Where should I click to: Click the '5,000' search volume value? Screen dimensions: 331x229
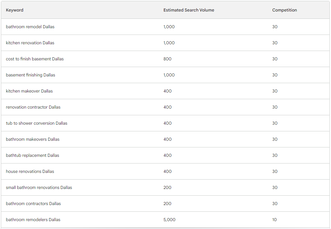coord(168,220)
